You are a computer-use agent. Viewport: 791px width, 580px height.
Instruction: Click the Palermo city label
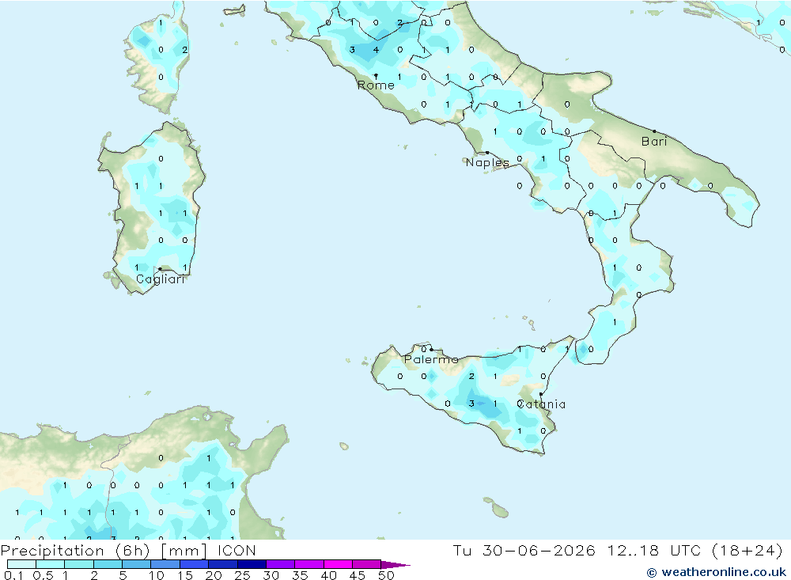431,359
